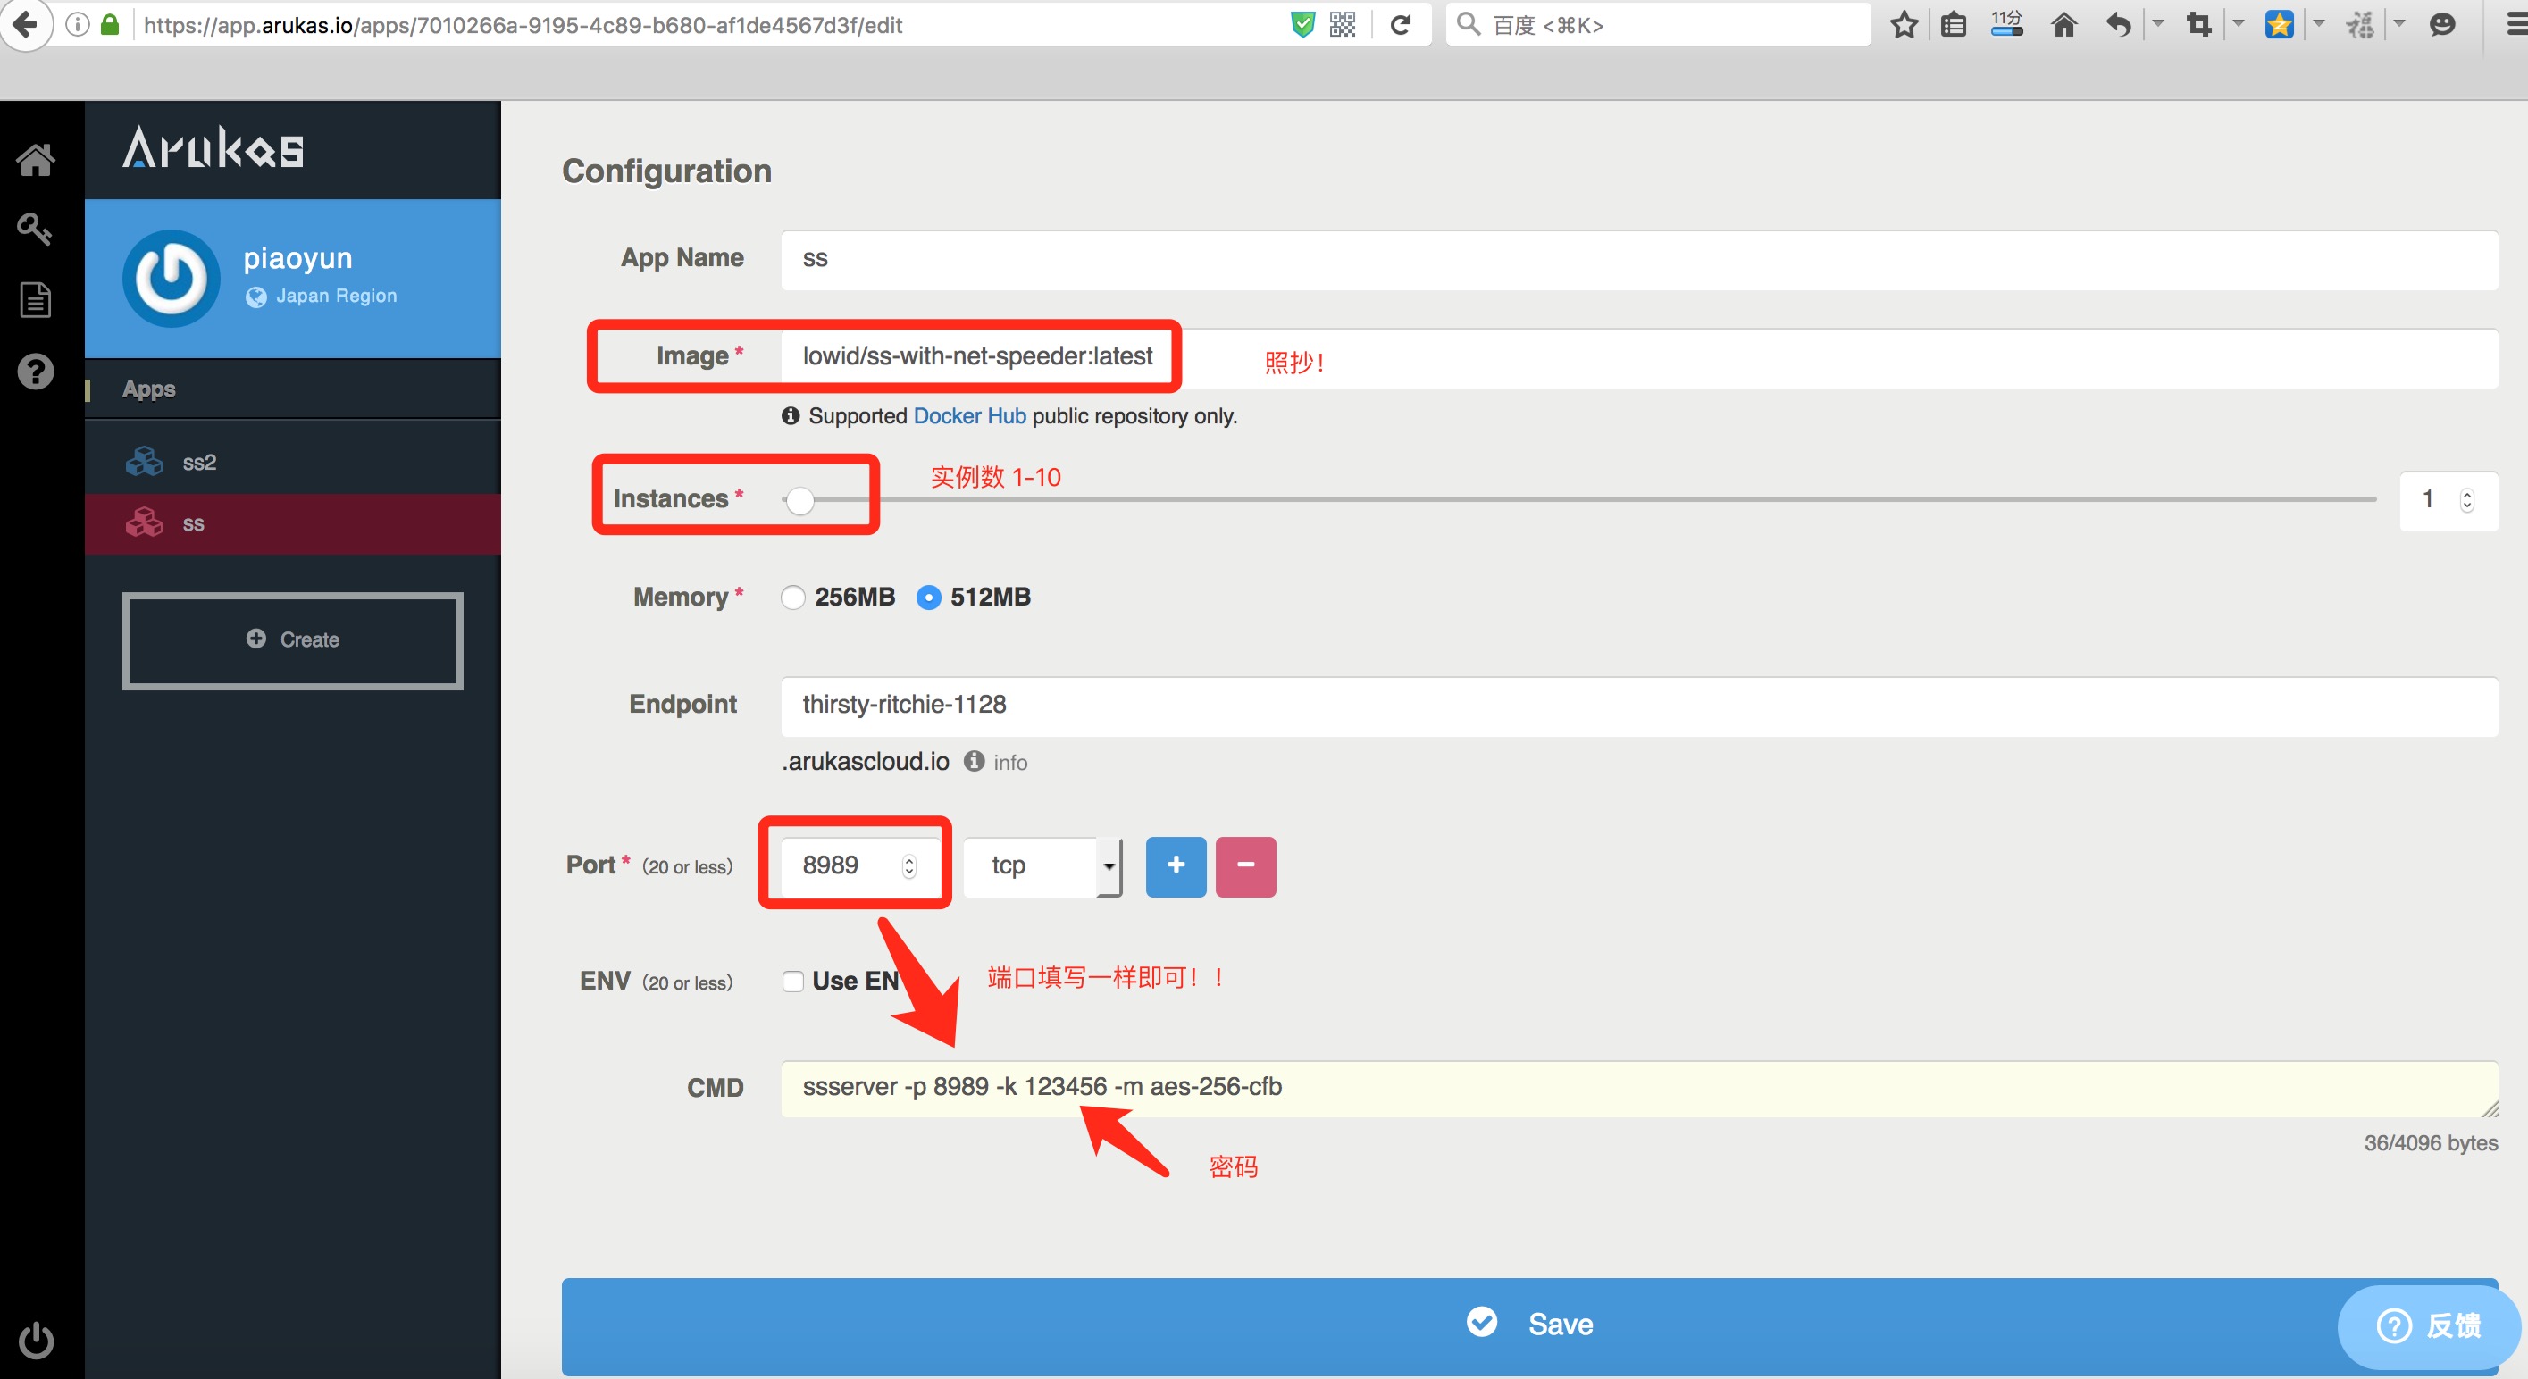The image size is (2528, 1379).
Task: Click the Arukas logo
Action: 213,147
